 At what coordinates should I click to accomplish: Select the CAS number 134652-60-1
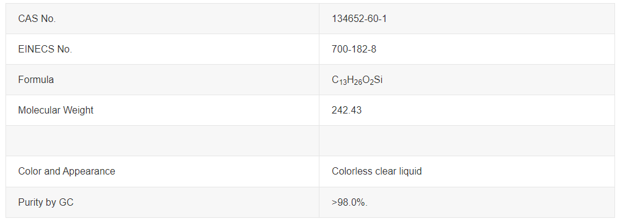click(359, 19)
